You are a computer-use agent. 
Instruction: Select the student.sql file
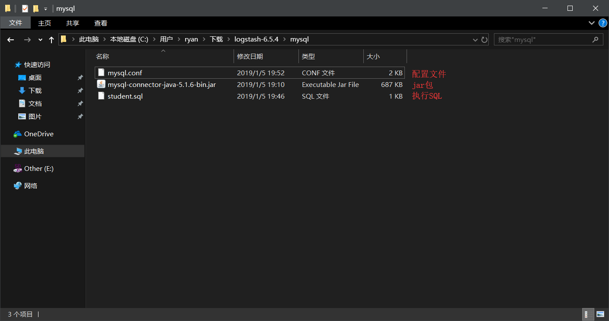tap(125, 96)
